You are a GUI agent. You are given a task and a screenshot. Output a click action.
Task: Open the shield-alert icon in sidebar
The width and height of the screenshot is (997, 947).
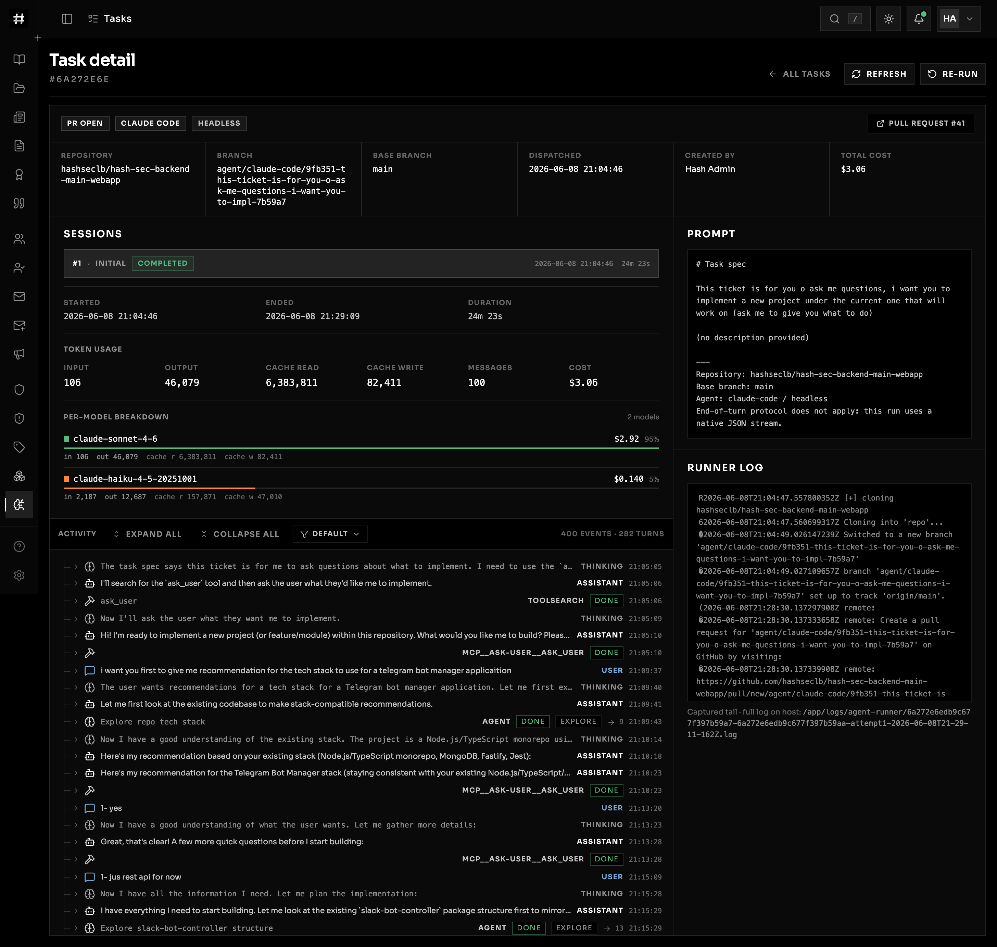click(19, 418)
